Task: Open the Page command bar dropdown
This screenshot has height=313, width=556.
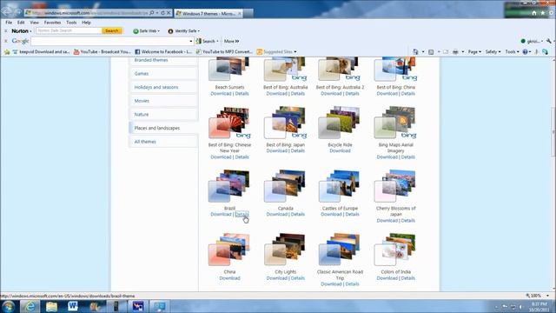Action: click(474, 52)
